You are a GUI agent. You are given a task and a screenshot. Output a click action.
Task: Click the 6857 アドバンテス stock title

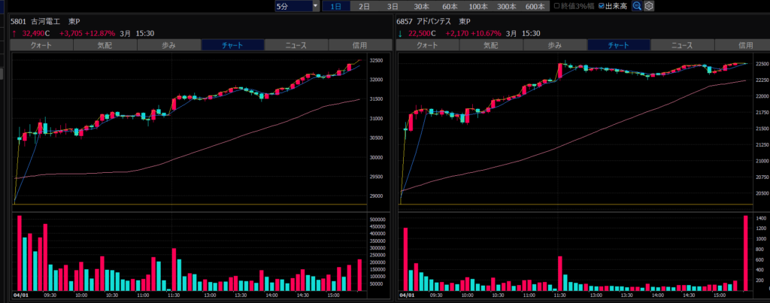point(434,22)
